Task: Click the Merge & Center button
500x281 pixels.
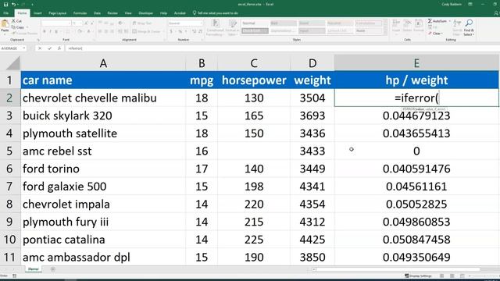Action: [x=147, y=31]
